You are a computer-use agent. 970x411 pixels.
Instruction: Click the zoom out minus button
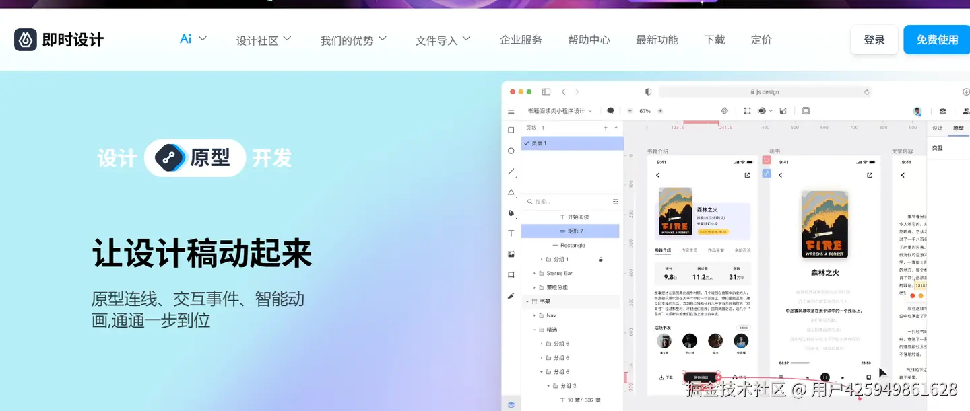(630, 111)
